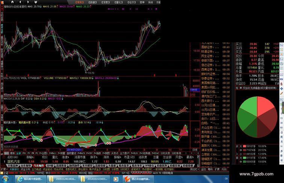Show more indicators with the > arrow
This screenshot has height=183, width=284.
point(186,153)
